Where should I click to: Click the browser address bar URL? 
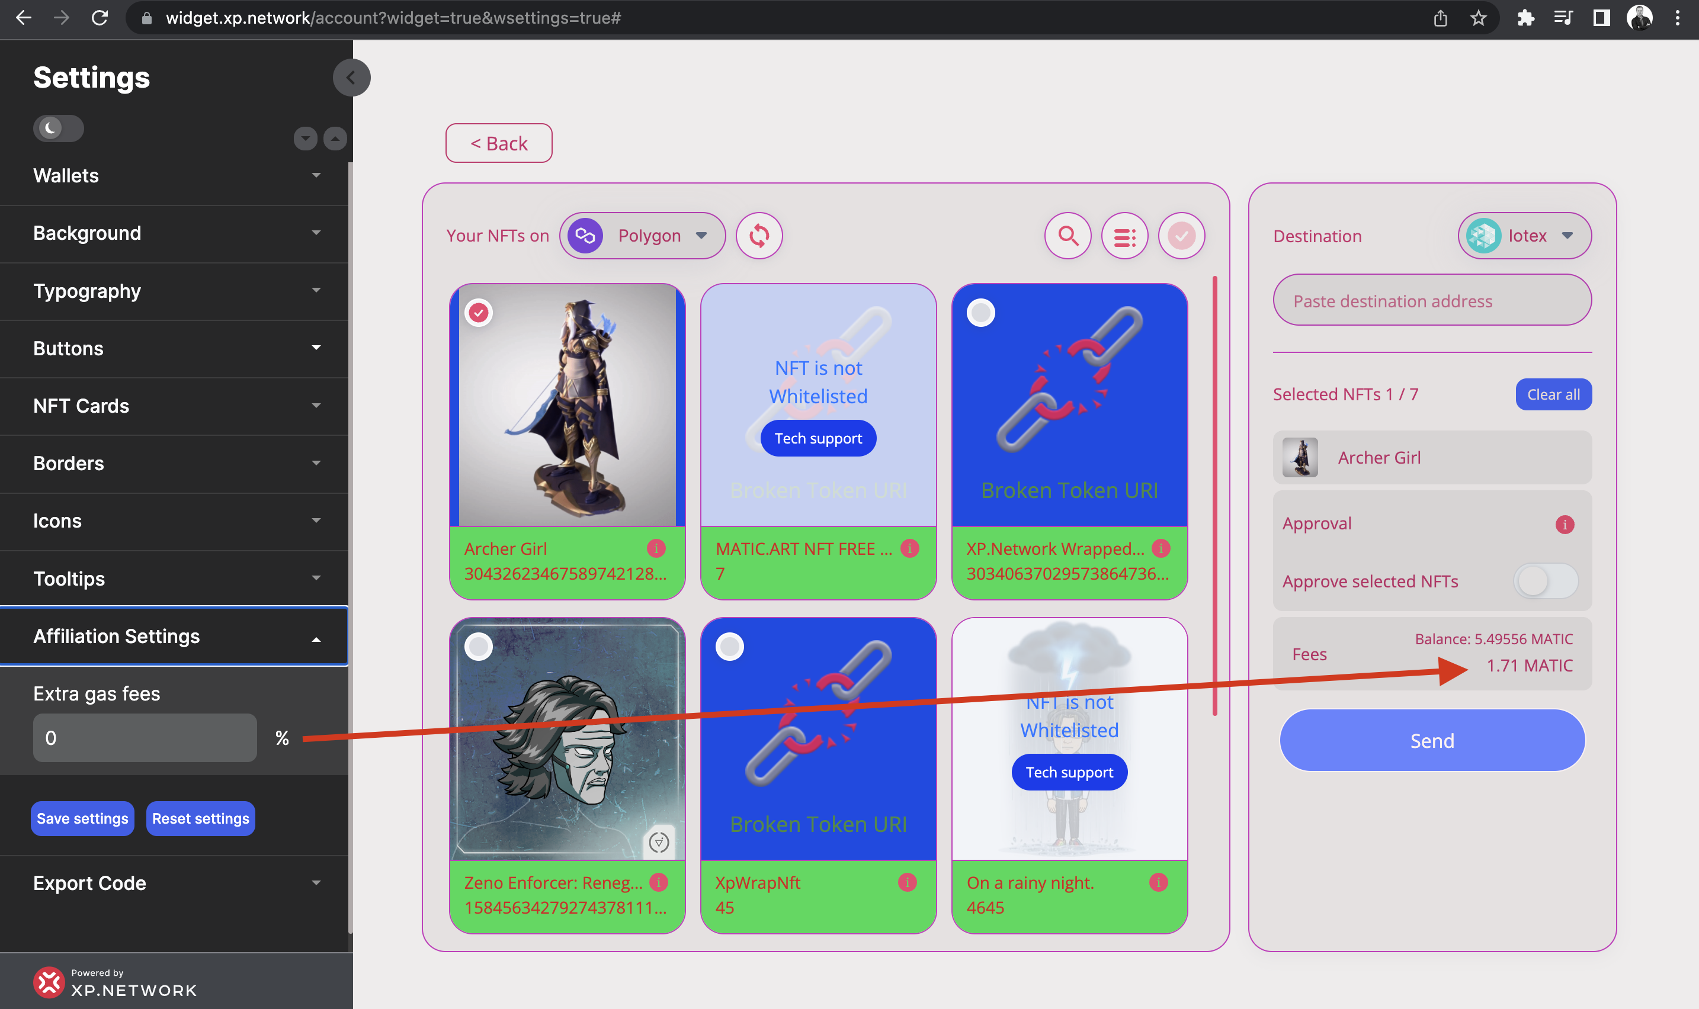pos(393,18)
